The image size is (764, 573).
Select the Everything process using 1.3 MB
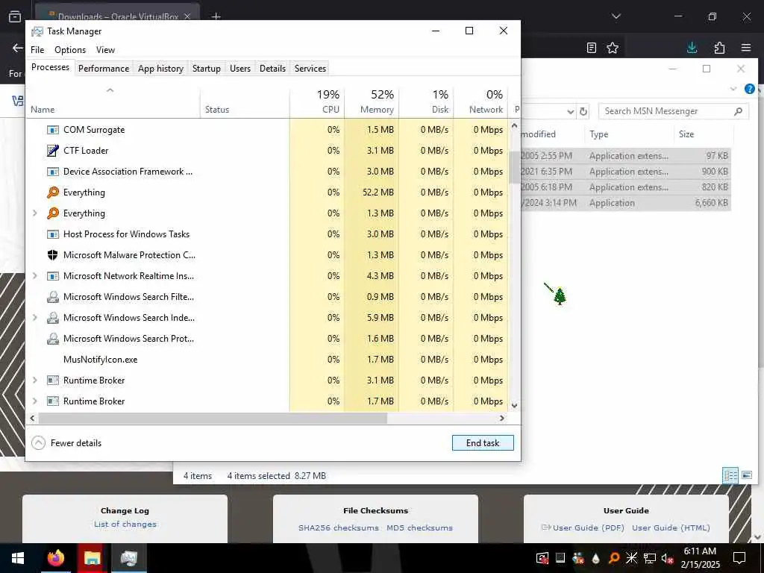[267, 213]
